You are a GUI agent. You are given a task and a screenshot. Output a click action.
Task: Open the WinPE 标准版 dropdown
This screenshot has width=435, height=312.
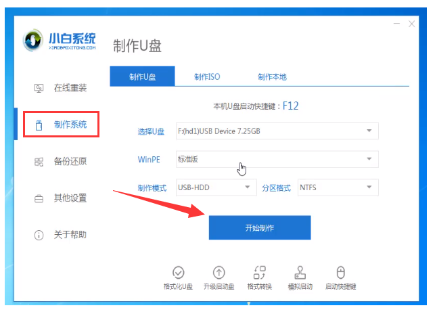click(x=277, y=159)
